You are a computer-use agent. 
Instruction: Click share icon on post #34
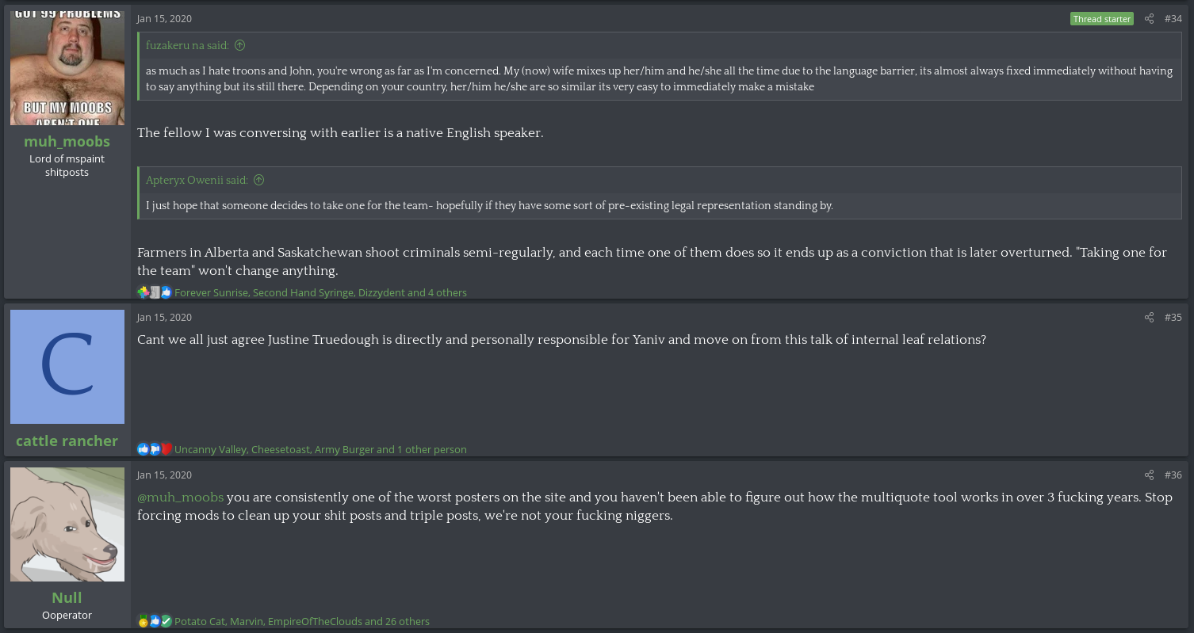[1149, 19]
